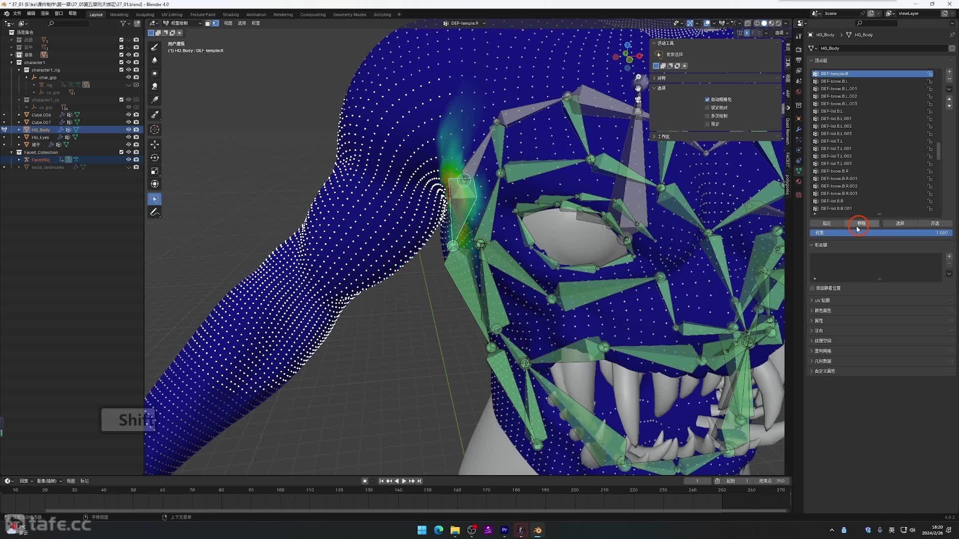Screen dimensions: 959x539
Task: Switch to the UV Editing workspace tab
Action: pos(172,14)
